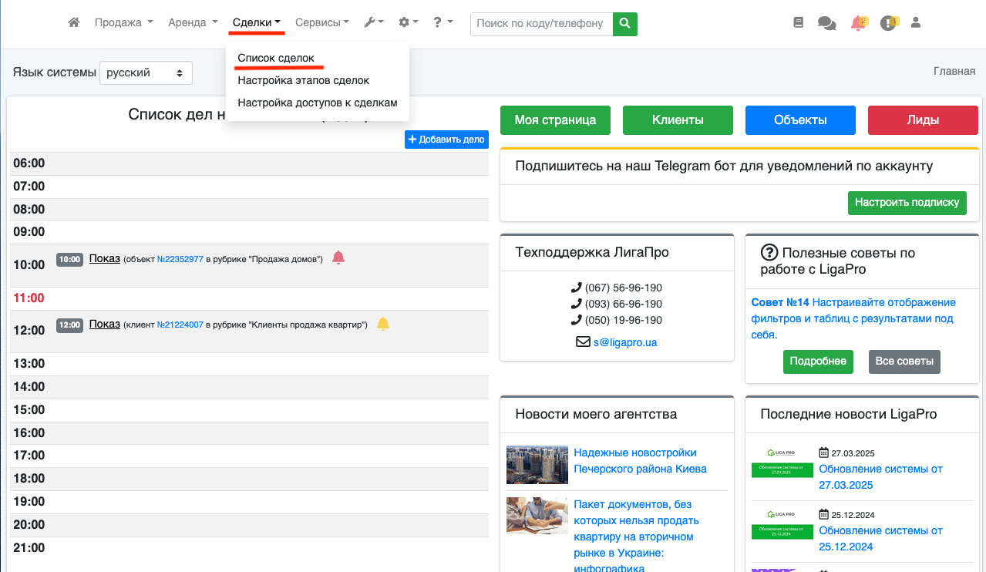Click the green search magnifier button
Screen dimensions: 986x572
[x=625, y=23]
